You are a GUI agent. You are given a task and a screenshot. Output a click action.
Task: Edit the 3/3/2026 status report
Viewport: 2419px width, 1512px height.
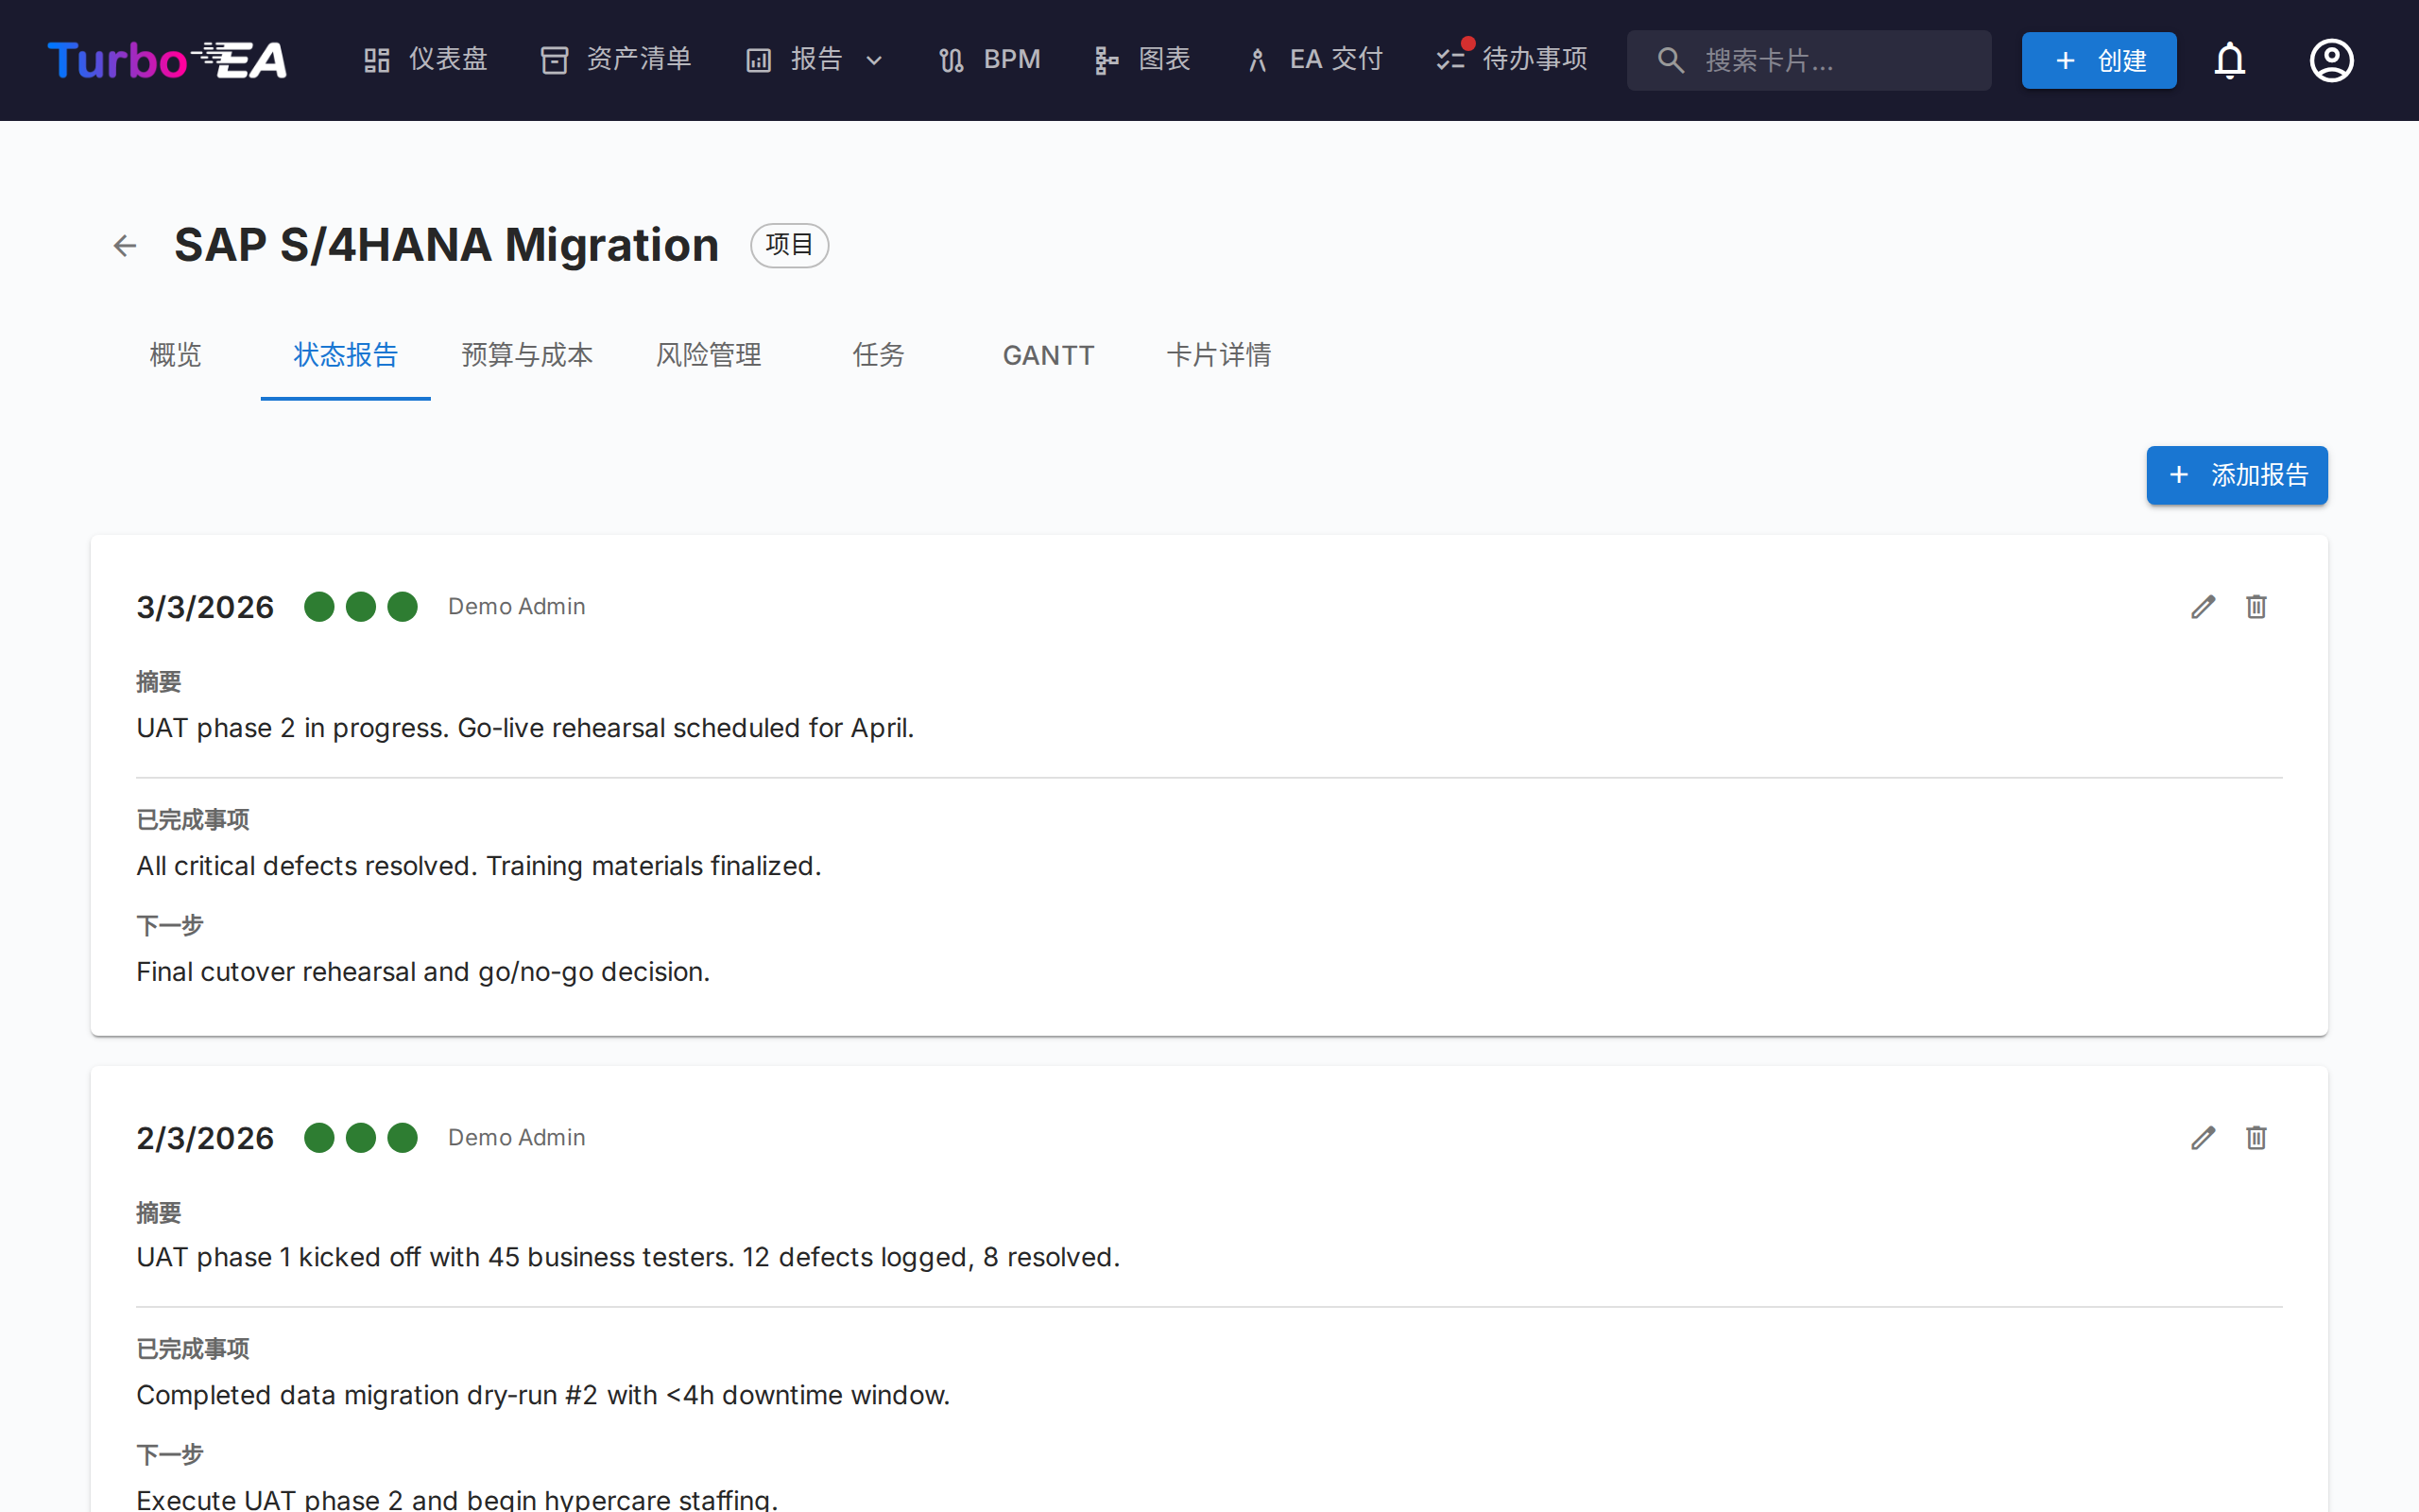(2204, 607)
